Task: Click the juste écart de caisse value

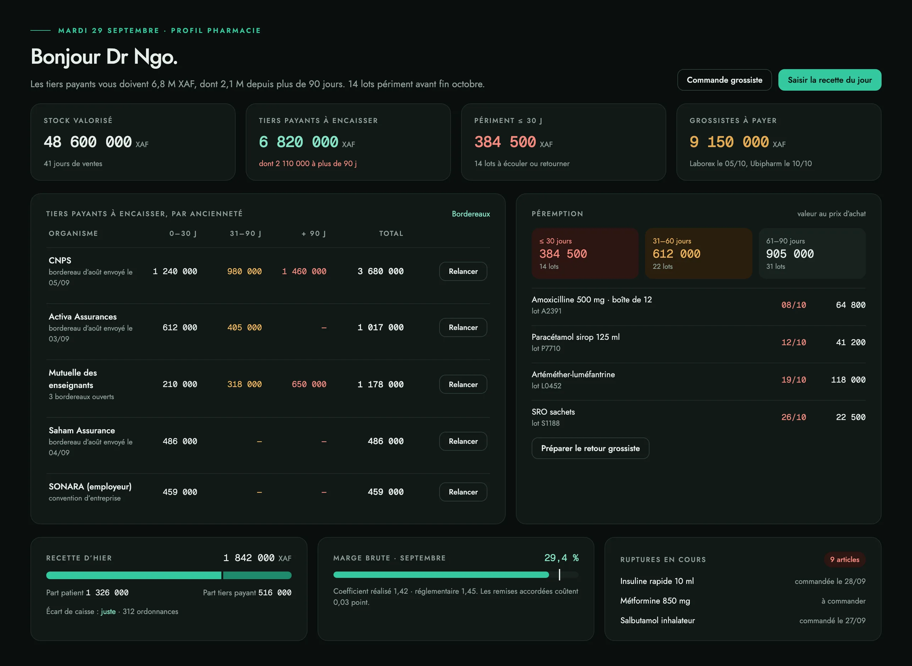Action: tap(108, 611)
